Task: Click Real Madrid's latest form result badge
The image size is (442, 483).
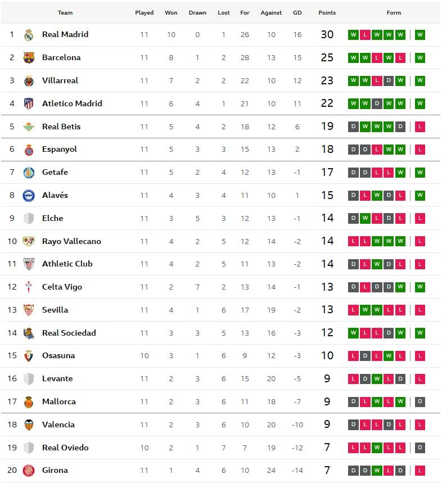Action: coord(420,35)
